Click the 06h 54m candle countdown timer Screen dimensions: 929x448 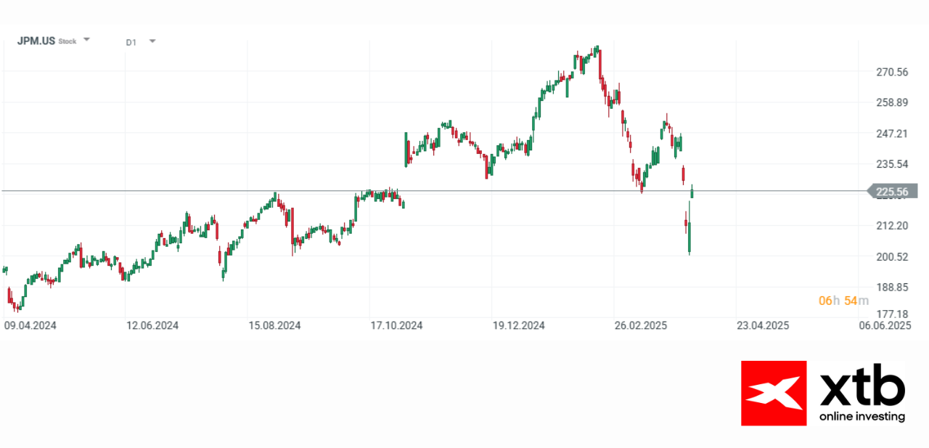838,301
